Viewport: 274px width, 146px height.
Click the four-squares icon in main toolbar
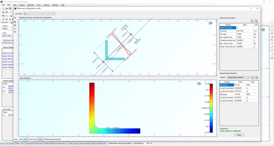point(7,12)
